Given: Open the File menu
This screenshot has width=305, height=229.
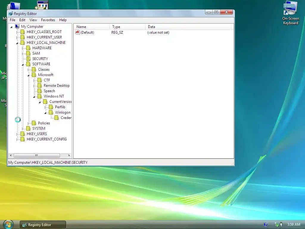Looking at the screenshot, I should [x=13, y=20].
